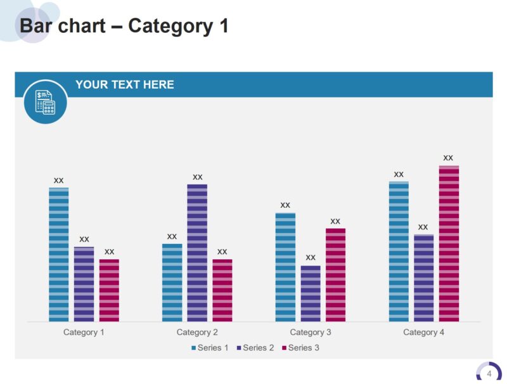Screen dimensions: 507x384
Task: Click the data label above Category 4's magenta bar
Action: pos(448,158)
